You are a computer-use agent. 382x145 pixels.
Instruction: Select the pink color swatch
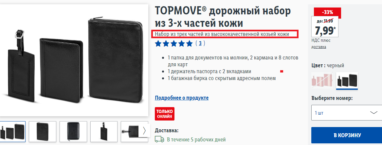pyautogui.click(x=322, y=80)
